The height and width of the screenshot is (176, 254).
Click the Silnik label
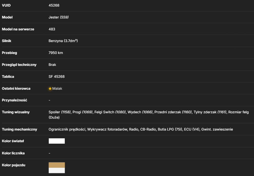[7, 41]
